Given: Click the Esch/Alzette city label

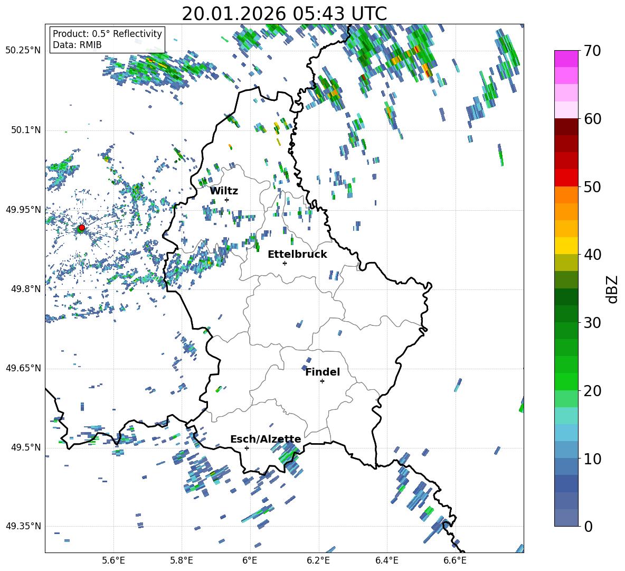Looking at the screenshot, I should point(266,439).
